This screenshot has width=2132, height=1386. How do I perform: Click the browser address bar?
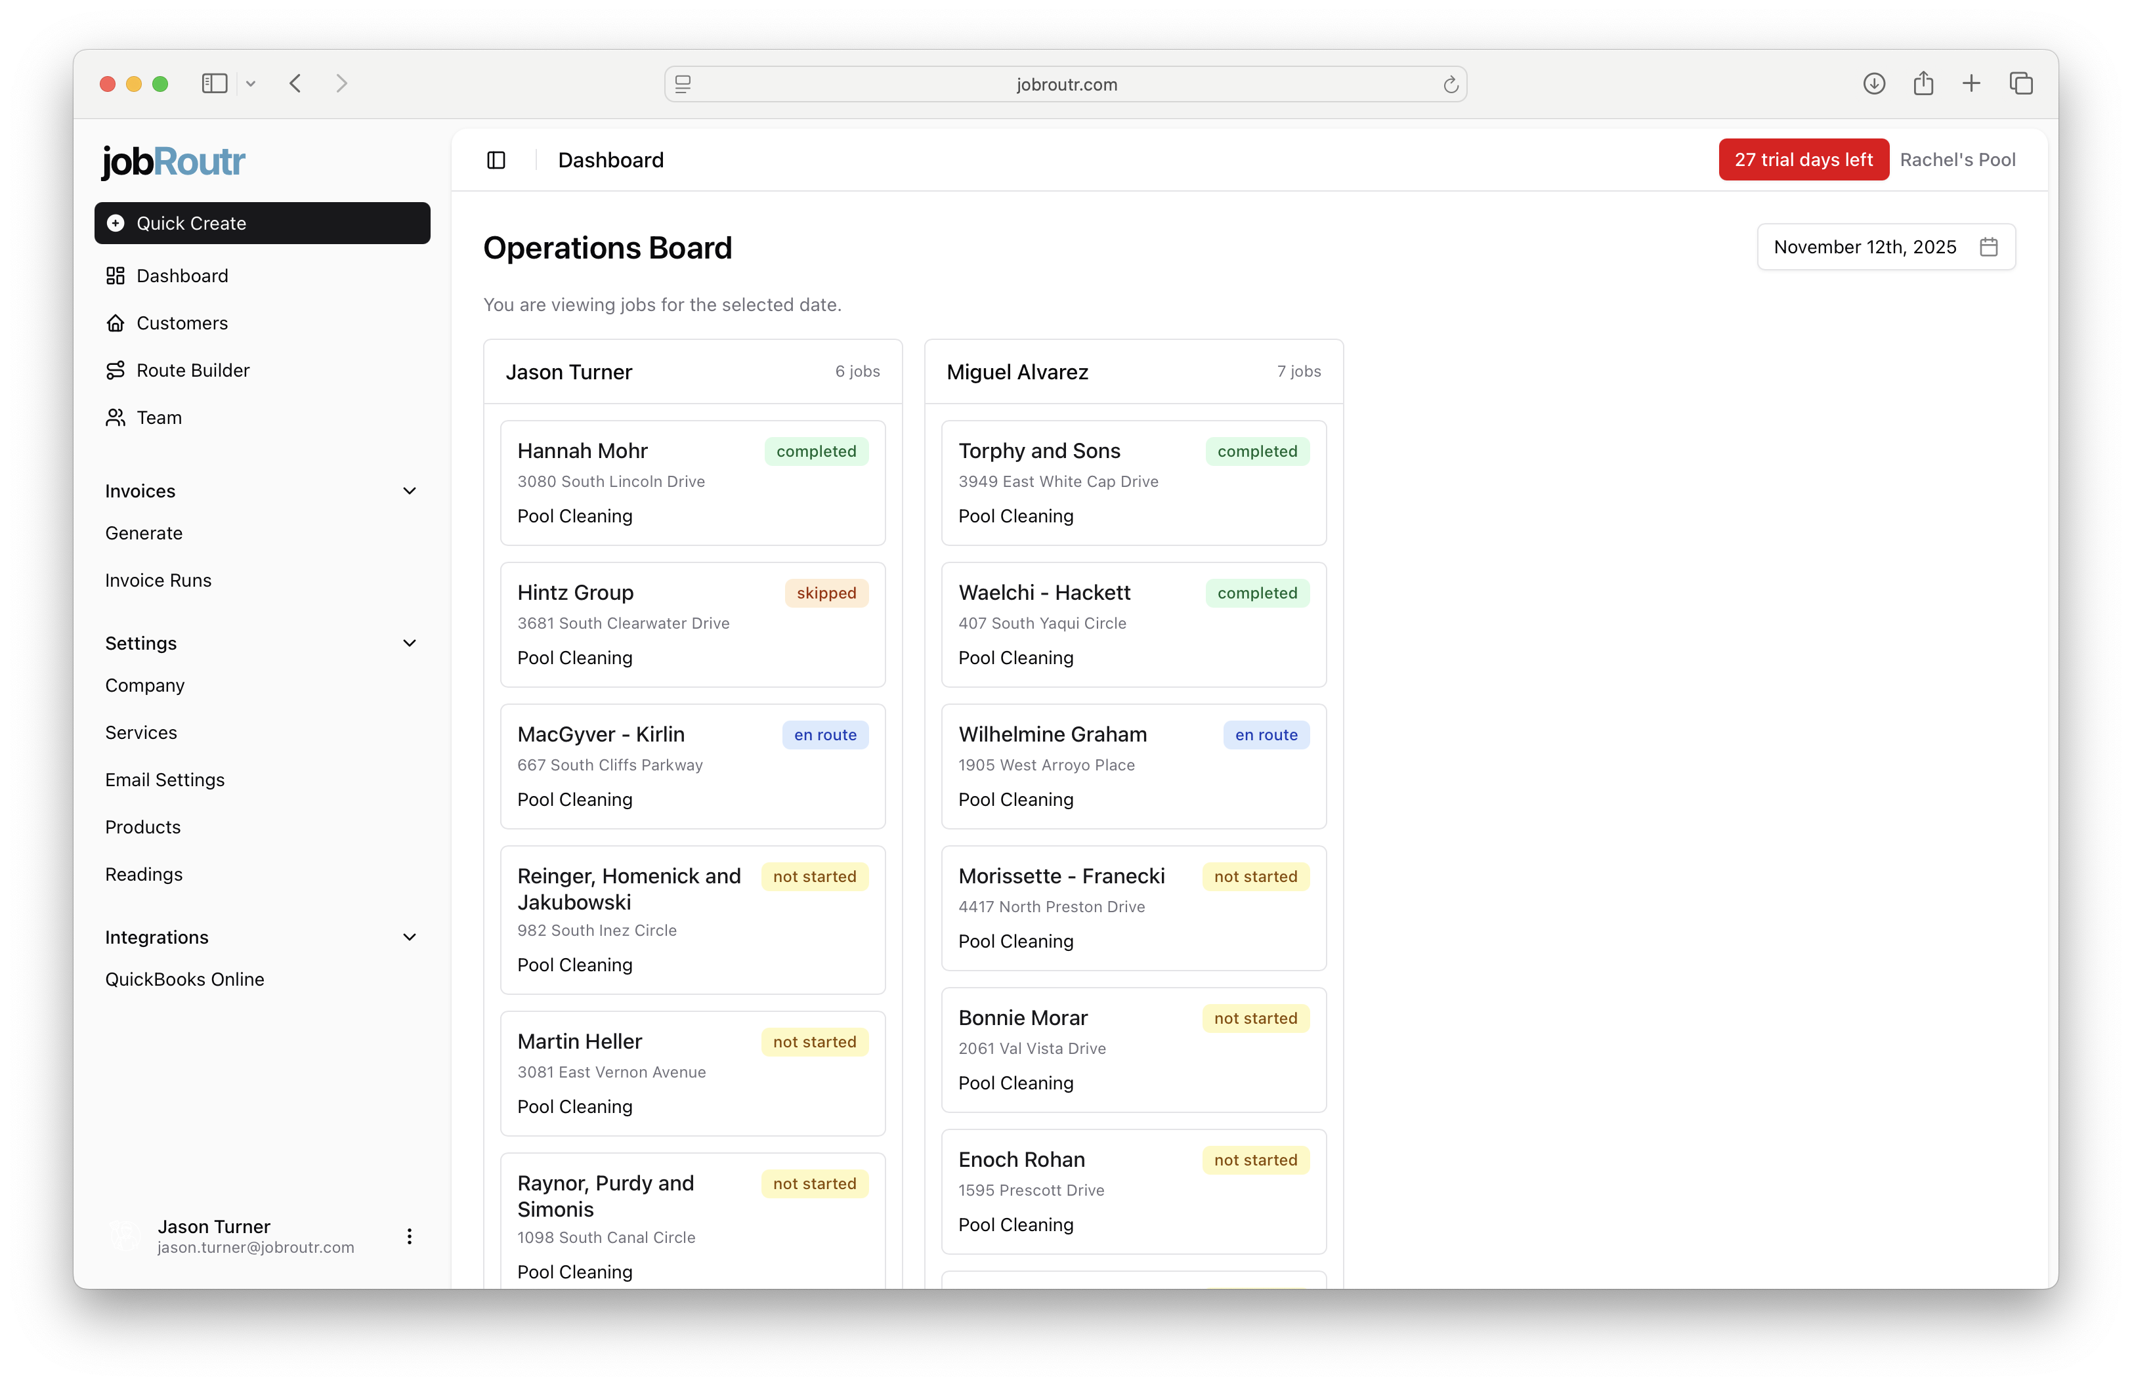tap(1066, 84)
